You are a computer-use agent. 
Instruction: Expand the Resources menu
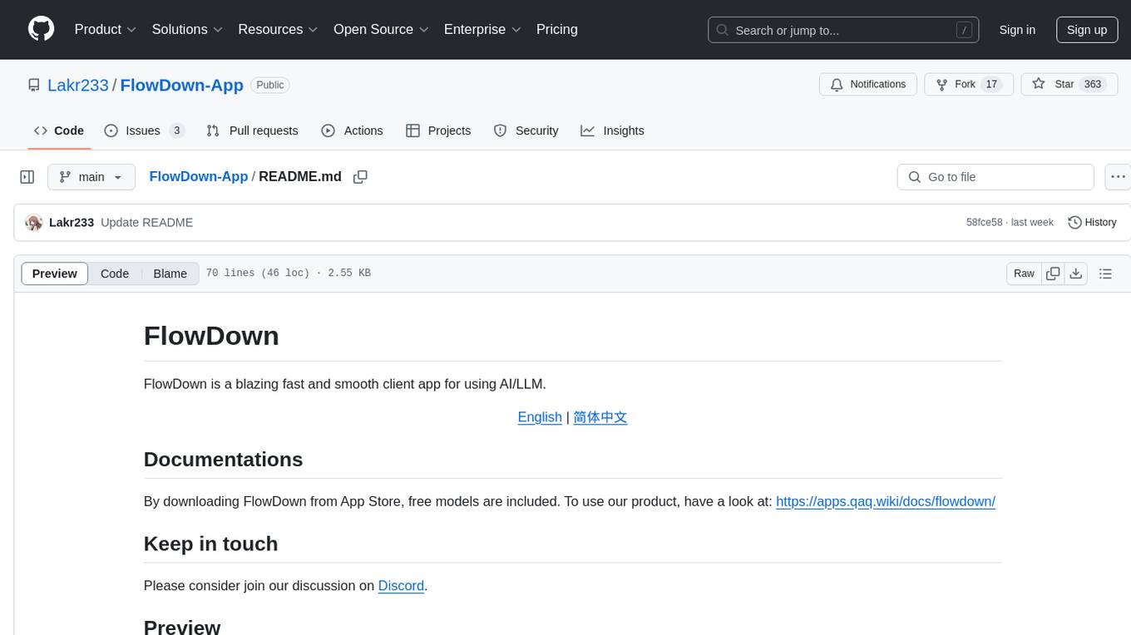[x=279, y=29]
